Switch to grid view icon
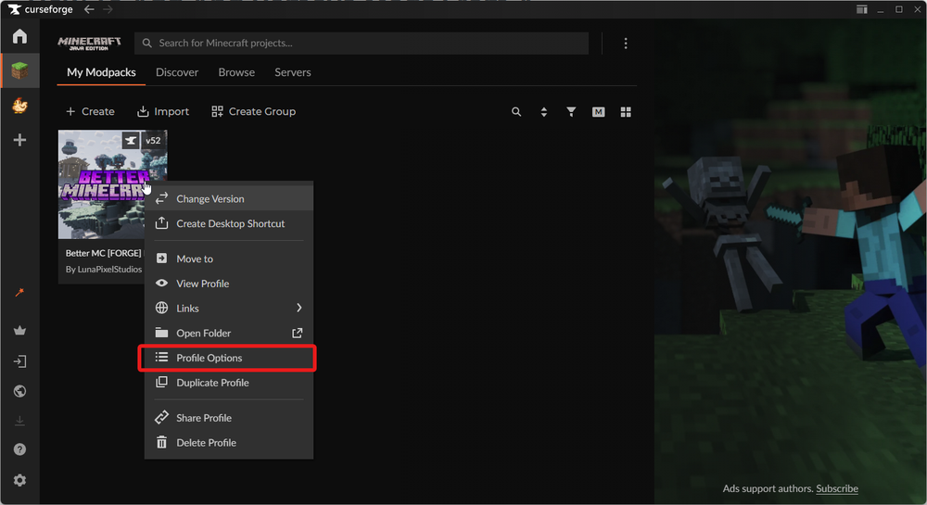927x505 pixels. 626,111
